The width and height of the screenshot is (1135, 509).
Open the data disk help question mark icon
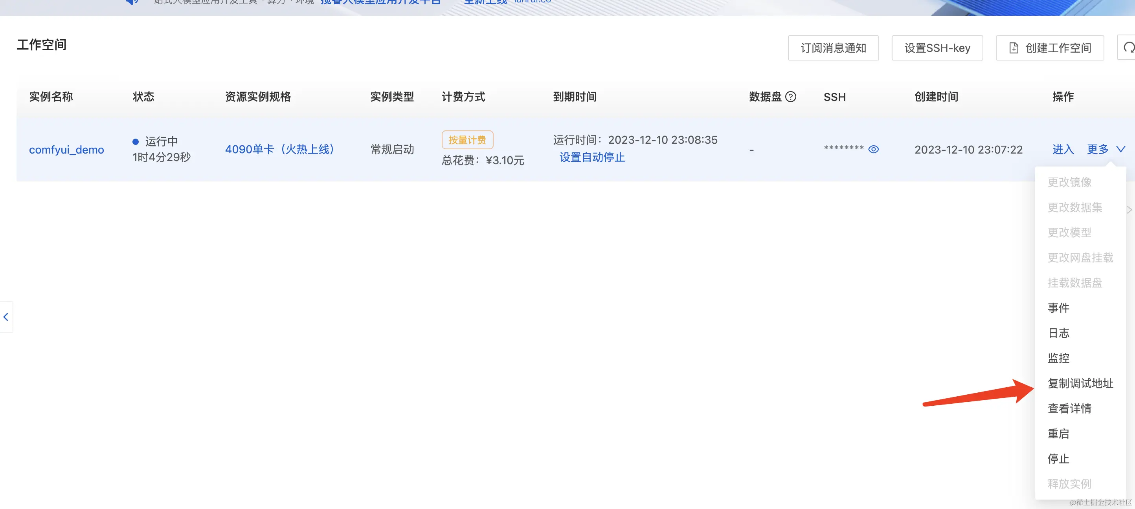(x=791, y=97)
